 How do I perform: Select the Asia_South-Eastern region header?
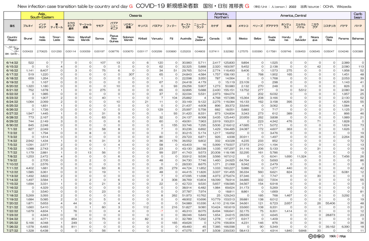42,16
